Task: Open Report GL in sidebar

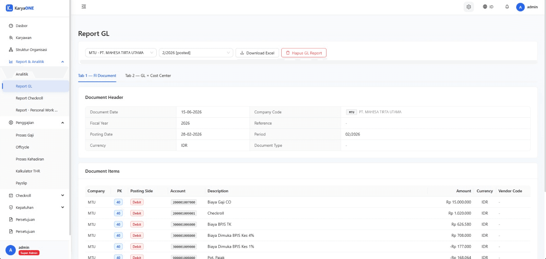Action: tap(36, 86)
